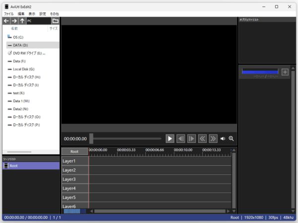Click the 48khz status bar entry

pos(288,218)
